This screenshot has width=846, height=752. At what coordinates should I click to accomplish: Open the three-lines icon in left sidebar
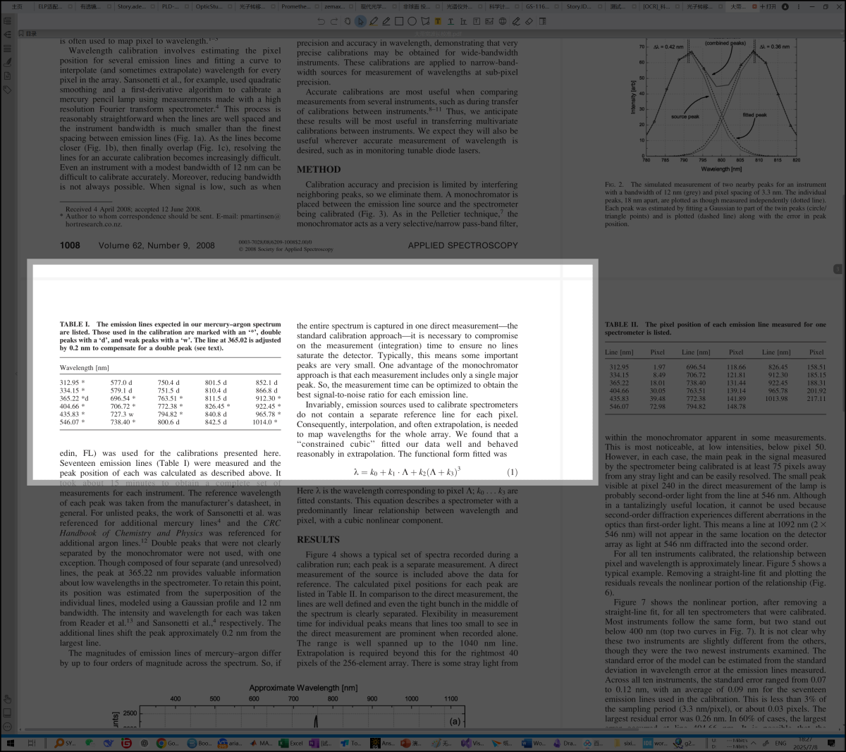[x=8, y=48]
